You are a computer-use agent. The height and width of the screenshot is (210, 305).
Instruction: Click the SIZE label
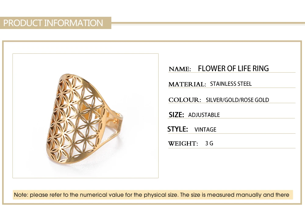(176, 115)
